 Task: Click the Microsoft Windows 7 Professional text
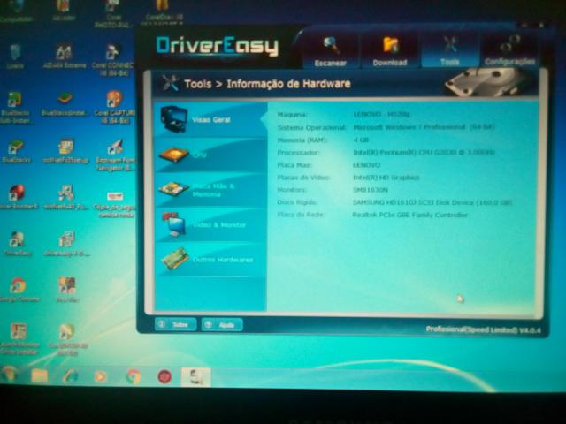point(424,127)
